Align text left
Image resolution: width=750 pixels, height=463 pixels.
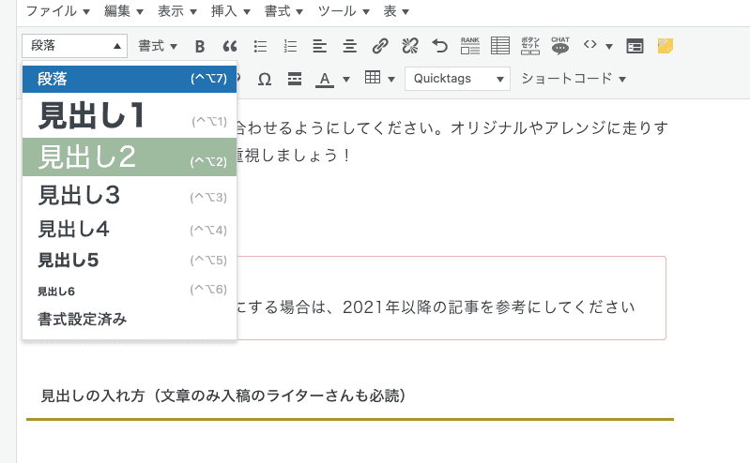point(319,46)
